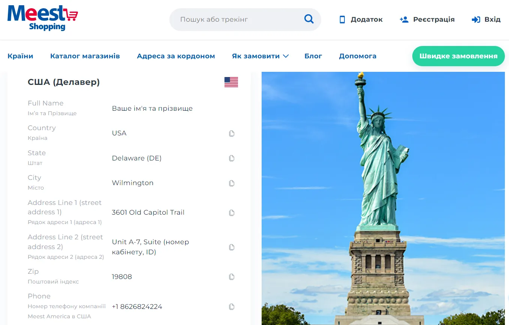Click the search magnifier icon
The image size is (509, 325).
point(308,19)
